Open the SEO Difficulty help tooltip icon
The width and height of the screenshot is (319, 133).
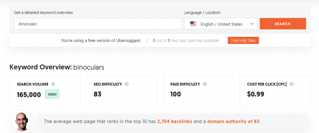[x=127, y=84]
